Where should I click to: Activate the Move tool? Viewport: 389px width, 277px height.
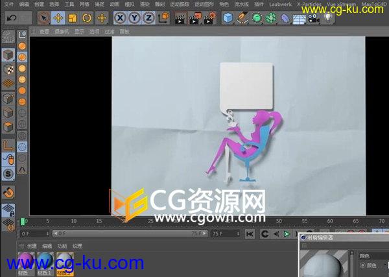[58, 18]
